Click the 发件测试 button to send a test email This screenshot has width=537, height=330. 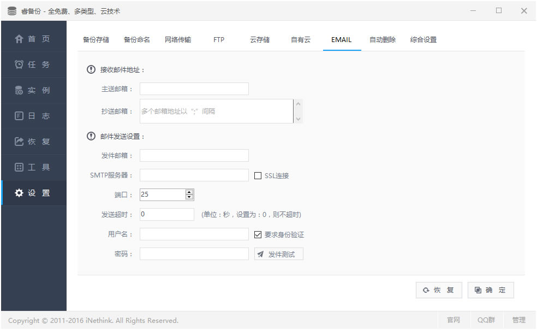278,254
